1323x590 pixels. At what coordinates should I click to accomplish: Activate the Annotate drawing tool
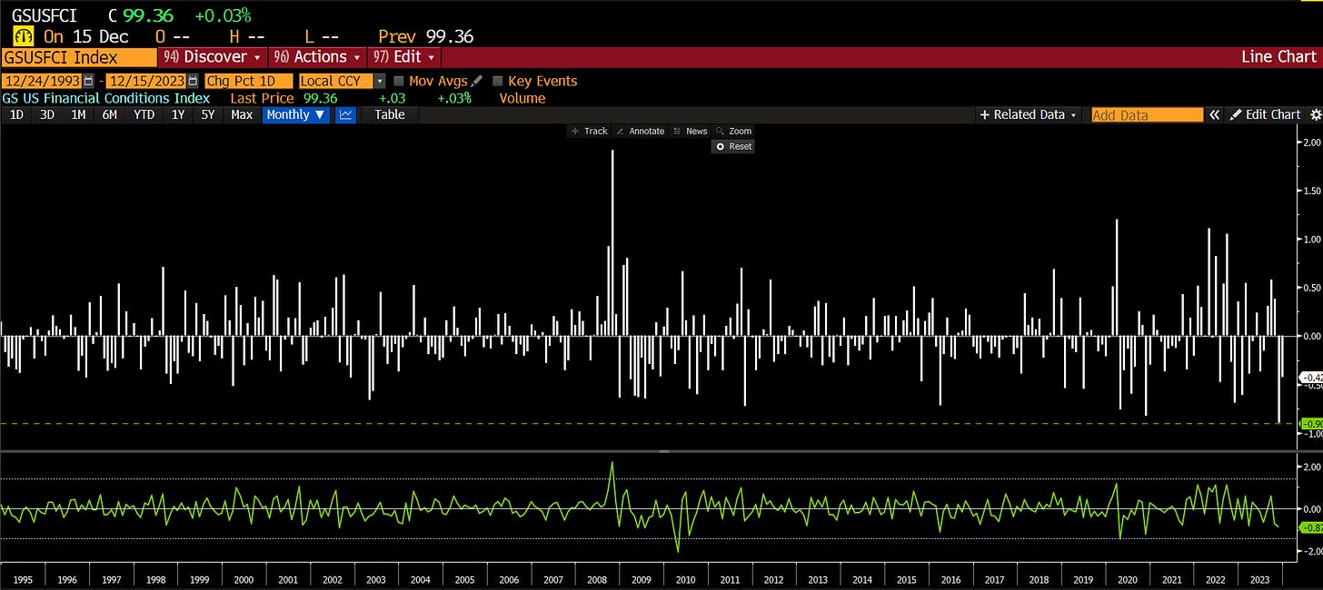point(641,131)
